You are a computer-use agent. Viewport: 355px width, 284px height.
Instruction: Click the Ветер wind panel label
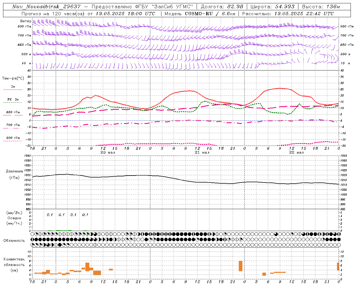click(x=25, y=21)
